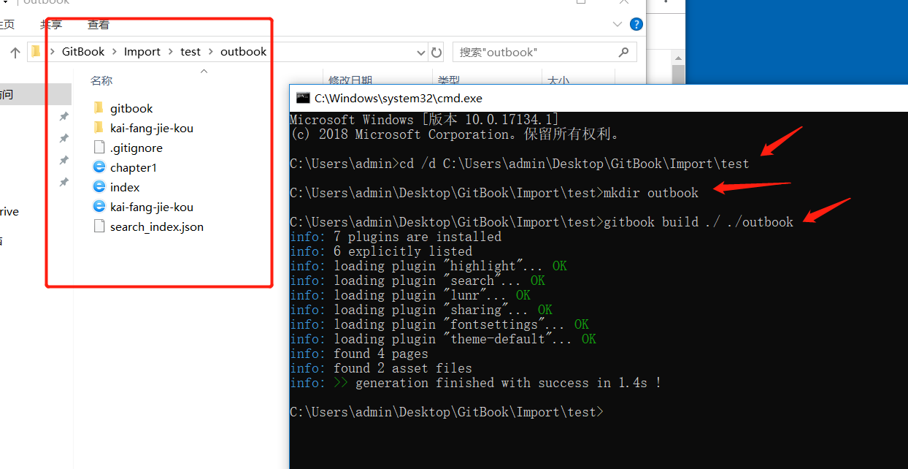Click outbook in breadcrumb path

click(x=244, y=52)
